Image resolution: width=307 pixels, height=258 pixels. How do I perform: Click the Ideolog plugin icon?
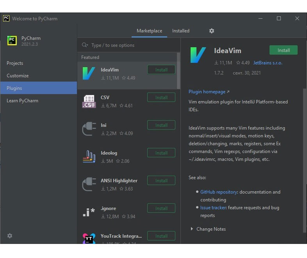89,157
